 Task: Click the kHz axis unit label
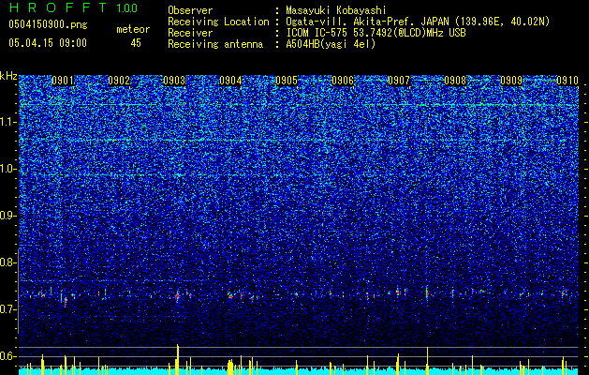(x=8, y=76)
